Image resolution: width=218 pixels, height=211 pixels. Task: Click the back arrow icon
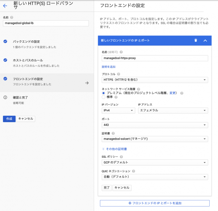(5, 6)
